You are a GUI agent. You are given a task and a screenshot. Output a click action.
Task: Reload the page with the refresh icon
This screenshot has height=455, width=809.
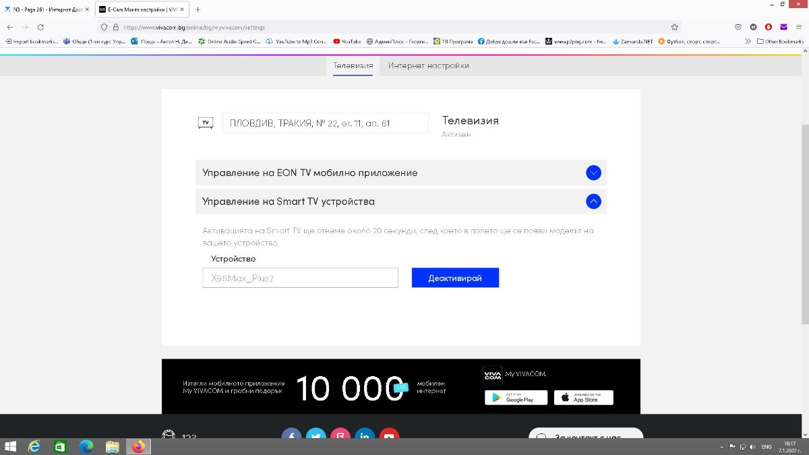[40, 27]
